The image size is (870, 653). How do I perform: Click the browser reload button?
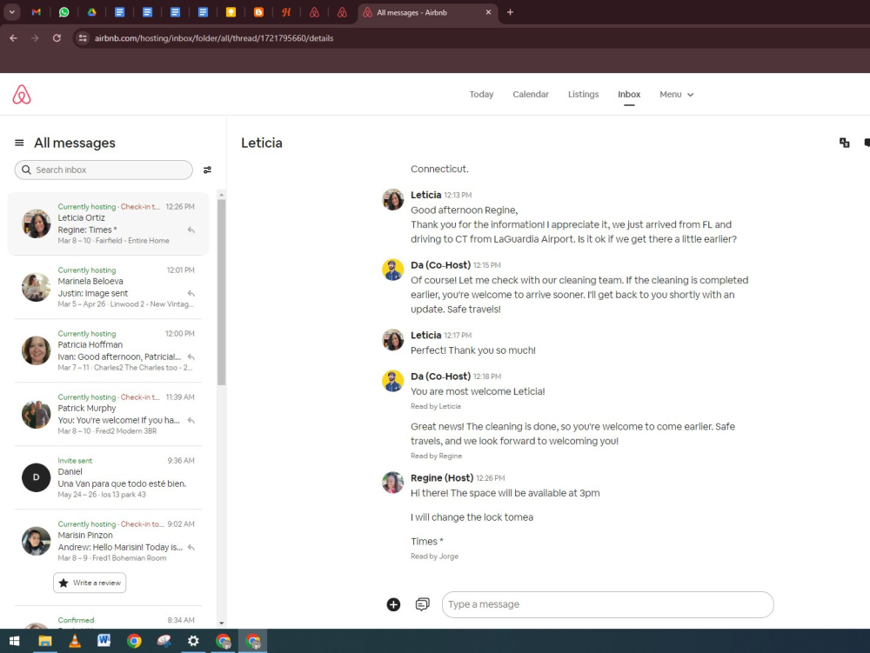tap(57, 38)
